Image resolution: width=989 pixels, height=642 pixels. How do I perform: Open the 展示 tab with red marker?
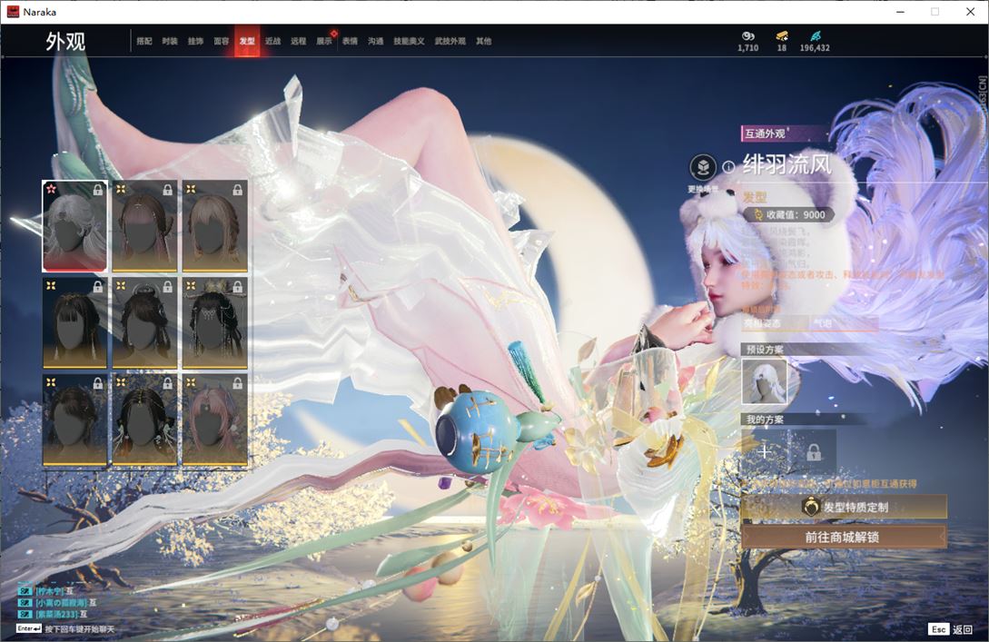tap(324, 41)
